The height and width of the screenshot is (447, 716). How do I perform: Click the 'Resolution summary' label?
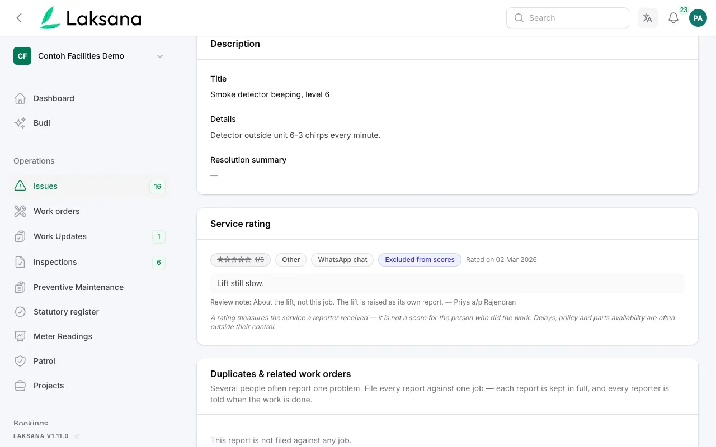248,160
